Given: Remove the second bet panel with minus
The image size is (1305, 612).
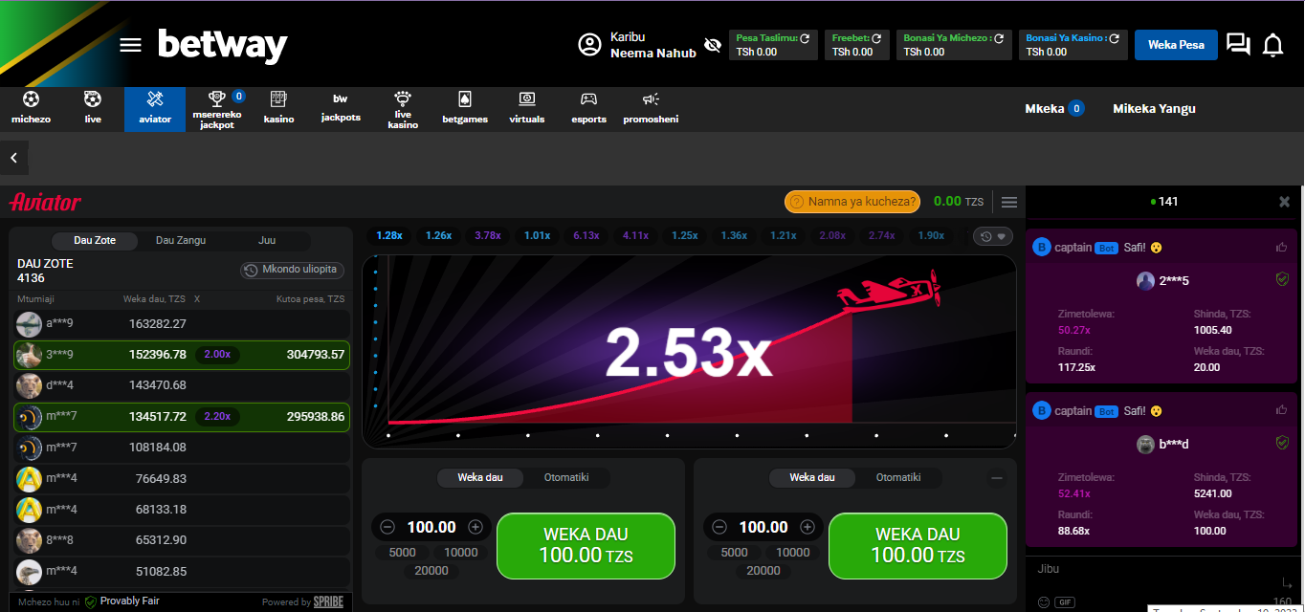Looking at the screenshot, I should pyautogui.click(x=997, y=478).
